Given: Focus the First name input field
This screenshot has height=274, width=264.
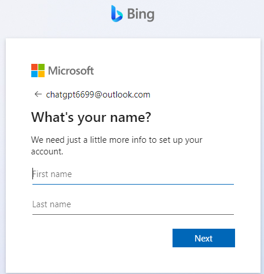Looking at the screenshot, I should [x=133, y=174].
